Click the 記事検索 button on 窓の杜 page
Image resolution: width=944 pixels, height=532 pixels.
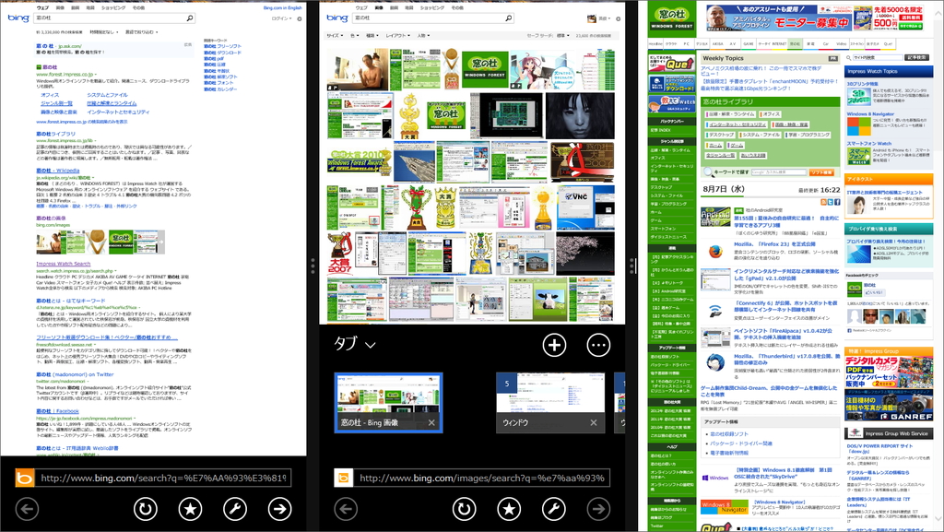coord(916,57)
